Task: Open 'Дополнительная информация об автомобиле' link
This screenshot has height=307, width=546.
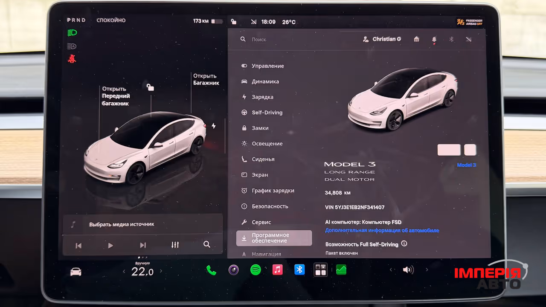Action: point(382,230)
